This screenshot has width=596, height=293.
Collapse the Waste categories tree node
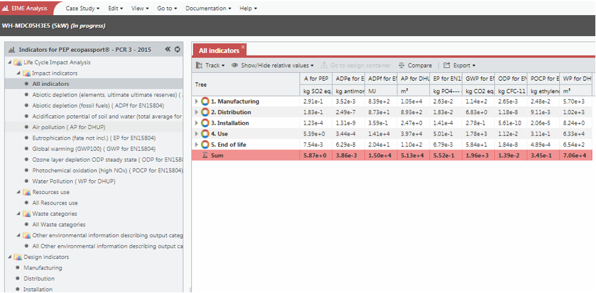tap(18, 214)
